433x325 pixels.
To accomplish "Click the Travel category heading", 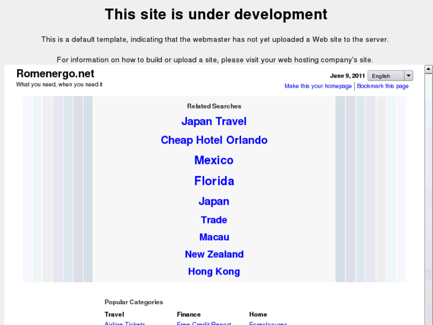I will point(114,314).
